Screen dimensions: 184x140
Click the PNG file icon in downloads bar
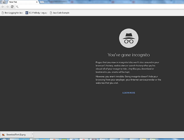3,135
